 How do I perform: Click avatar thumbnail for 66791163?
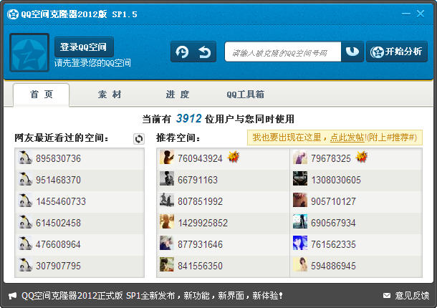[167, 178]
